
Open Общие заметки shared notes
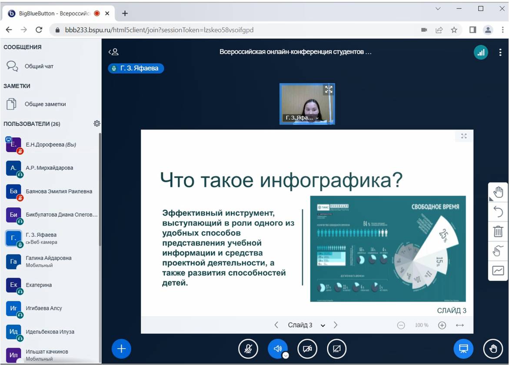[x=45, y=104]
